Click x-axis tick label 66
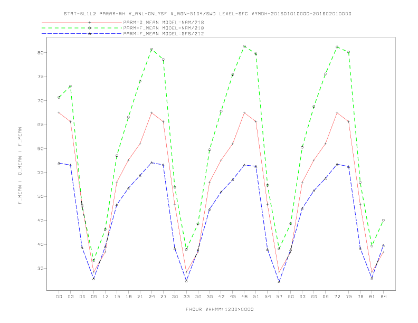The height and width of the screenshot is (323, 418). 314,297
